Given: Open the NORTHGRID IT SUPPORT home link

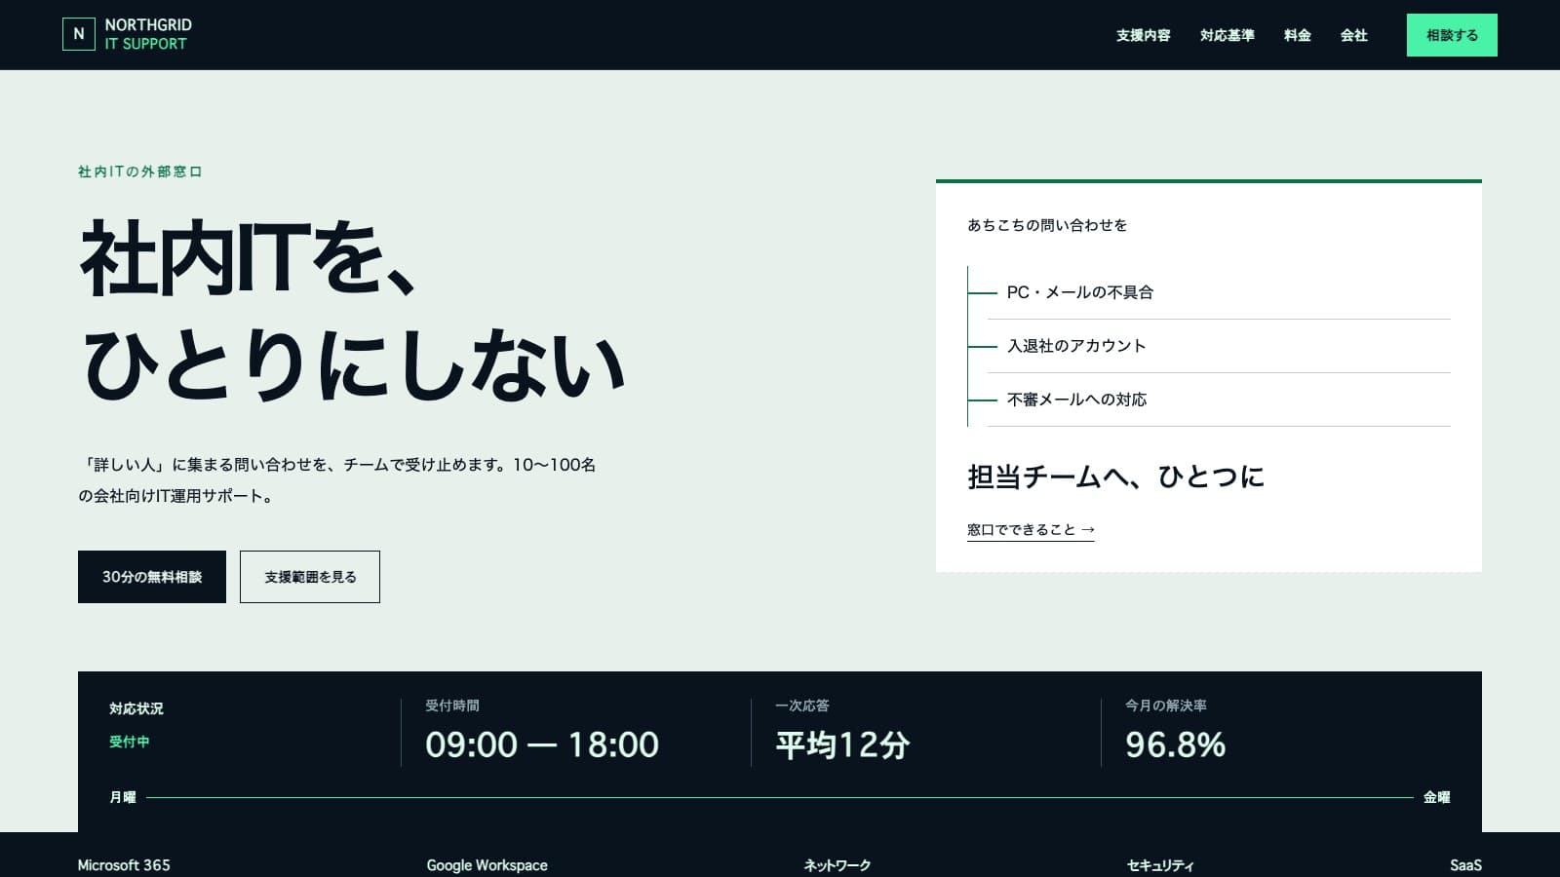Looking at the screenshot, I should (x=127, y=34).
